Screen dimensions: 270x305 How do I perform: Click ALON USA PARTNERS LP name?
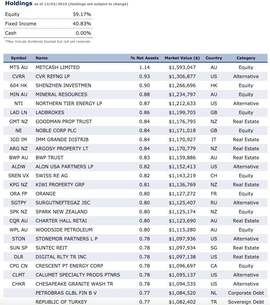tap(65, 167)
